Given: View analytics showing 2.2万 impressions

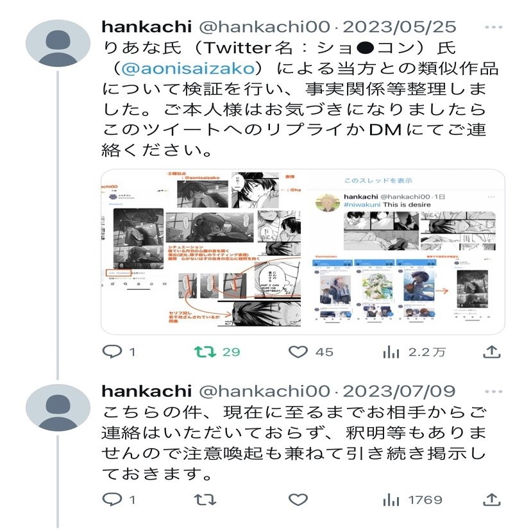Looking at the screenshot, I should (391, 352).
